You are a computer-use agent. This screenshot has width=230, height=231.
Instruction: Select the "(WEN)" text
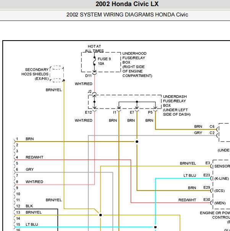coord(220,203)
